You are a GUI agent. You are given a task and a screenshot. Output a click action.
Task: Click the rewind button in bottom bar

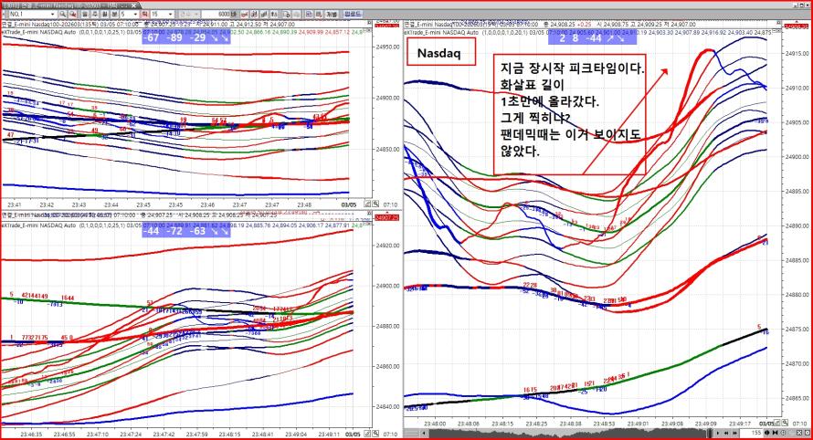(x=726, y=433)
